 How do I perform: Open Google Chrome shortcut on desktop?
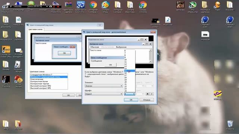143,7
